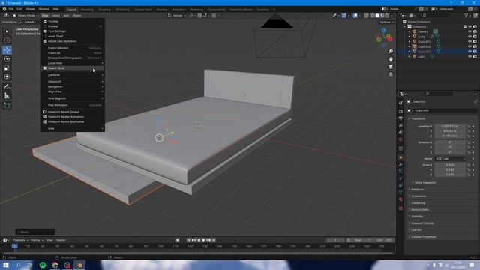Open the Align View submenu
This screenshot has height=270, width=480.
point(73,91)
